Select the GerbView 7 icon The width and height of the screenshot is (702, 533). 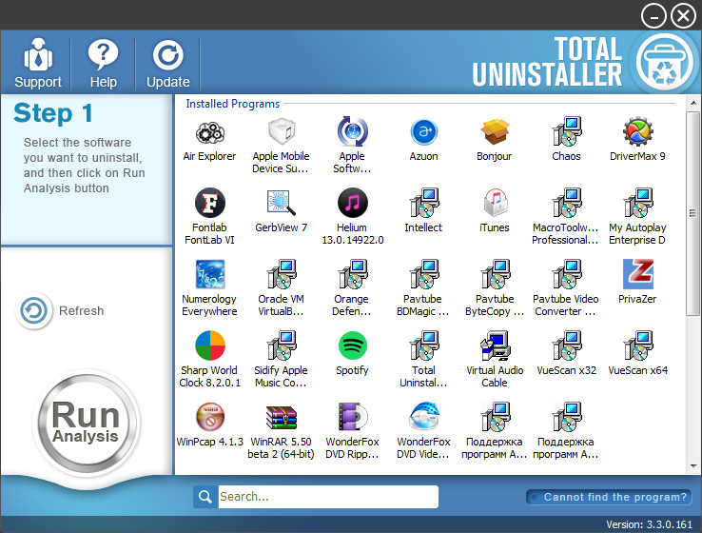tap(282, 203)
